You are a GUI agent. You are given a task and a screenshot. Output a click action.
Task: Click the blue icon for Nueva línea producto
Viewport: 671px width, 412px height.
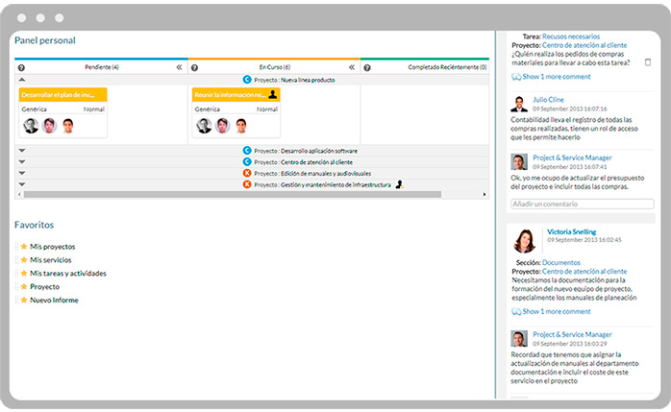click(x=247, y=80)
